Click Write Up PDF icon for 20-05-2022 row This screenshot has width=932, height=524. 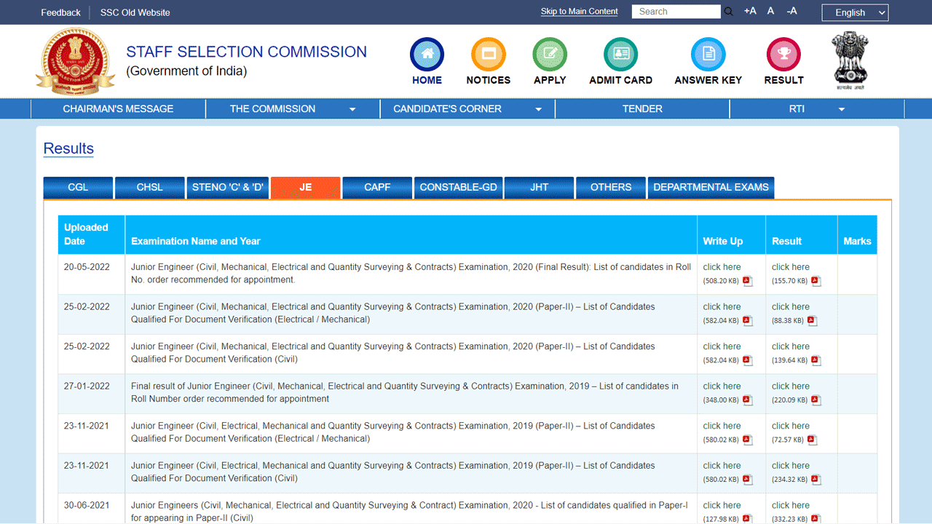pyautogui.click(x=747, y=281)
